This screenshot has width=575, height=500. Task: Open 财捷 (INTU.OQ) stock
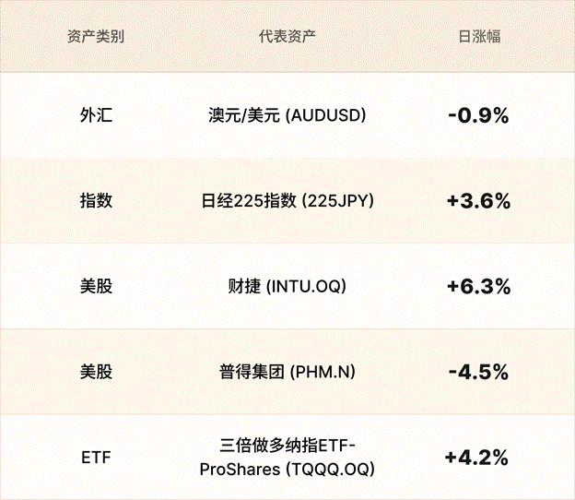[x=287, y=286]
